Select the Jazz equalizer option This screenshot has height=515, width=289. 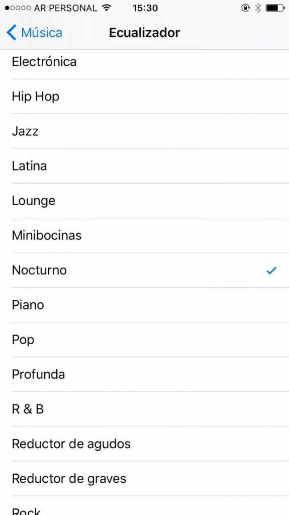[x=145, y=131]
